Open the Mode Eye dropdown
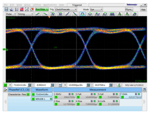This screenshot has height=114, width=150. 96,9
